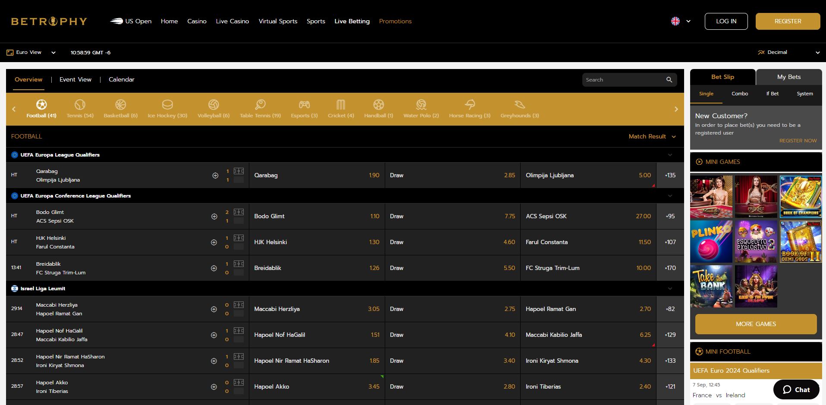The height and width of the screenshot is (405, 826).
Task: Open pitch view for Hapoel Nof HaGalil match
Action: click(x=239, y=331)
